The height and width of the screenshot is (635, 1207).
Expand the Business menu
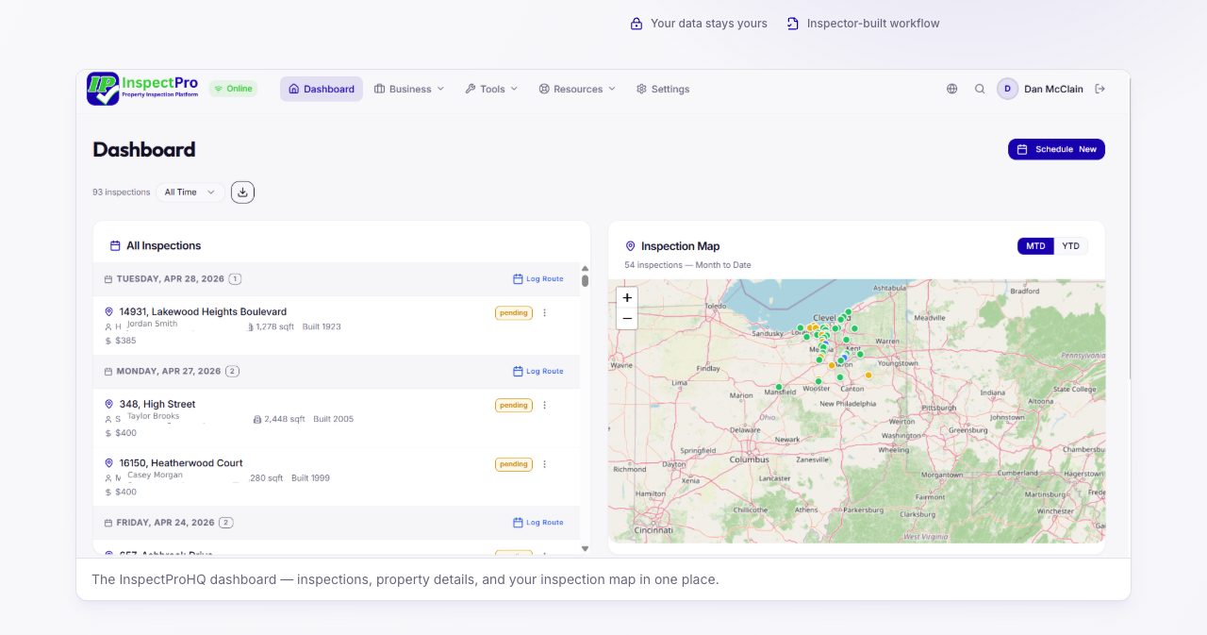pyautogui.click(x=409, y=89)
